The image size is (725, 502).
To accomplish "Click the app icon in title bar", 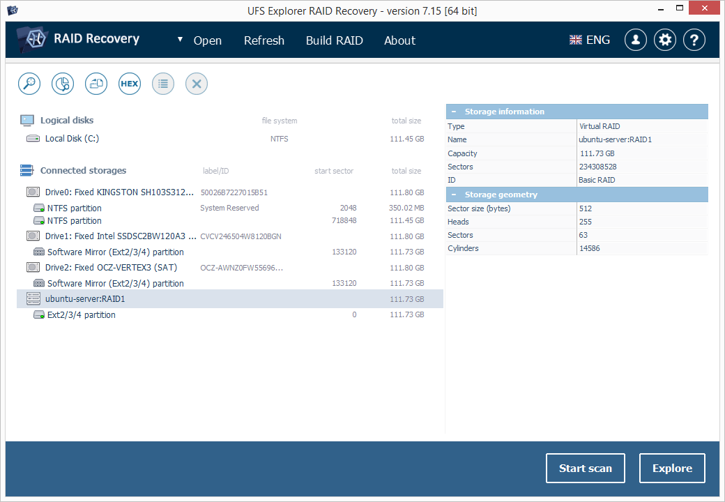I will (x=13, y=10).
